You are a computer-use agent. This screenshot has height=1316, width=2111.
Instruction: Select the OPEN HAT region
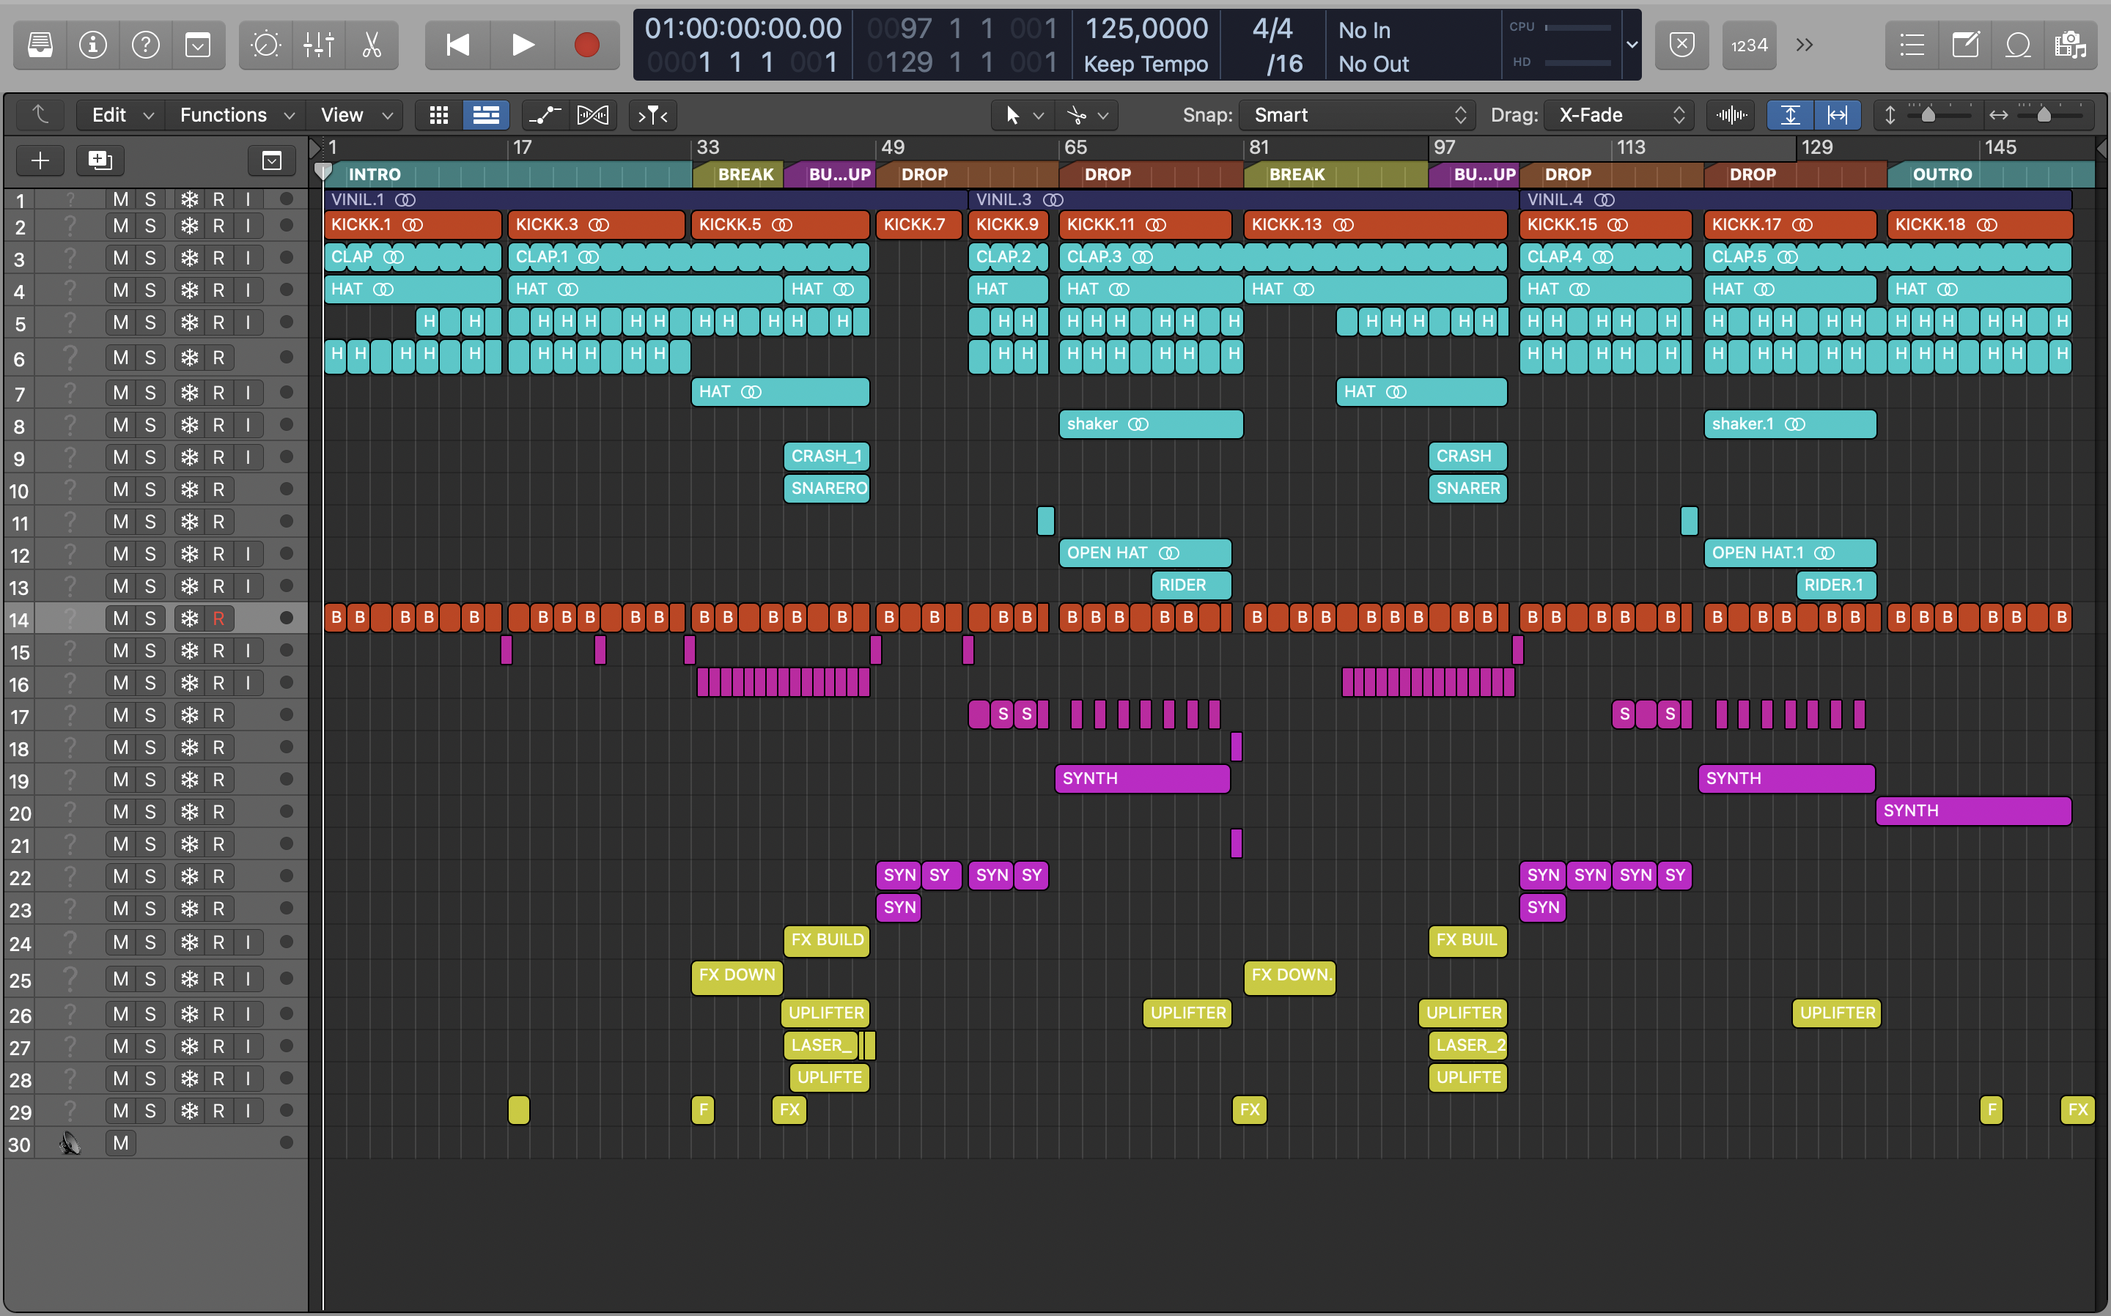point(1145,552)
